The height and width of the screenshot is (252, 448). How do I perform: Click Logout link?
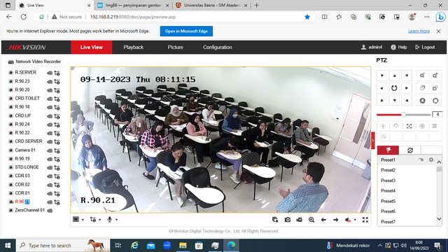[x=425, y=47]
